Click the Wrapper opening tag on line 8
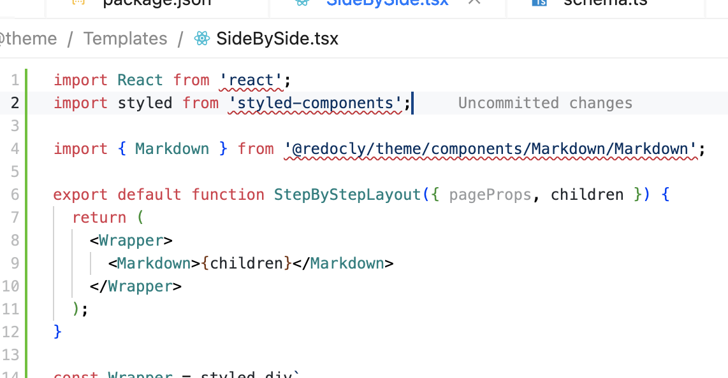The width and height of the screenshot is (728, 378). click(131, 241)
